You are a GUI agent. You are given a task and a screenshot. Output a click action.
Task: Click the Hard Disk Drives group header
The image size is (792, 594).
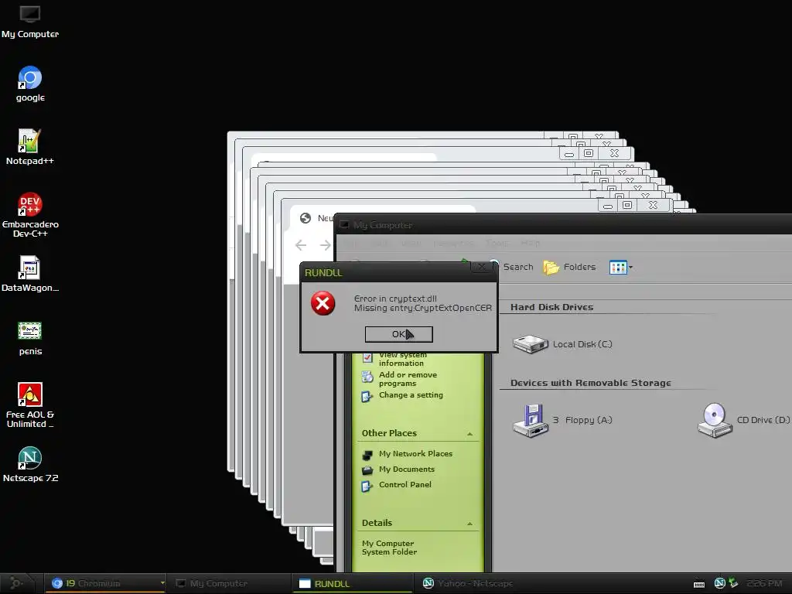click(551, 307)
